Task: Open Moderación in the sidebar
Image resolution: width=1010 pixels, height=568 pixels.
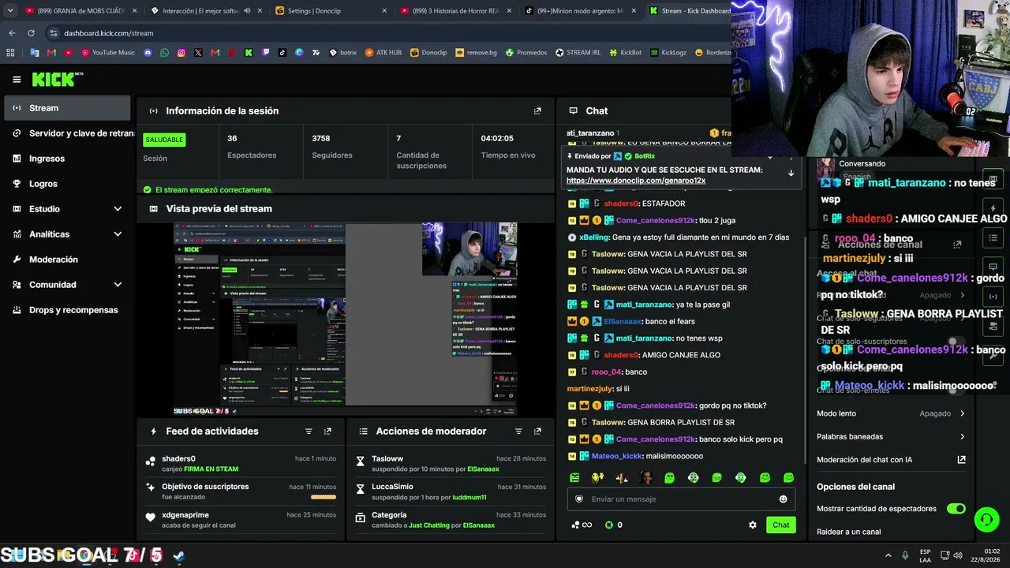Action: pyautogui.click(x=67, y=260)
